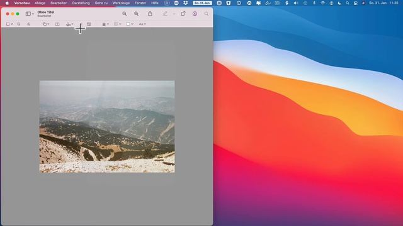Open the Gehe zu menu
This screenshot has height=226, width=403.
[101, 3]
